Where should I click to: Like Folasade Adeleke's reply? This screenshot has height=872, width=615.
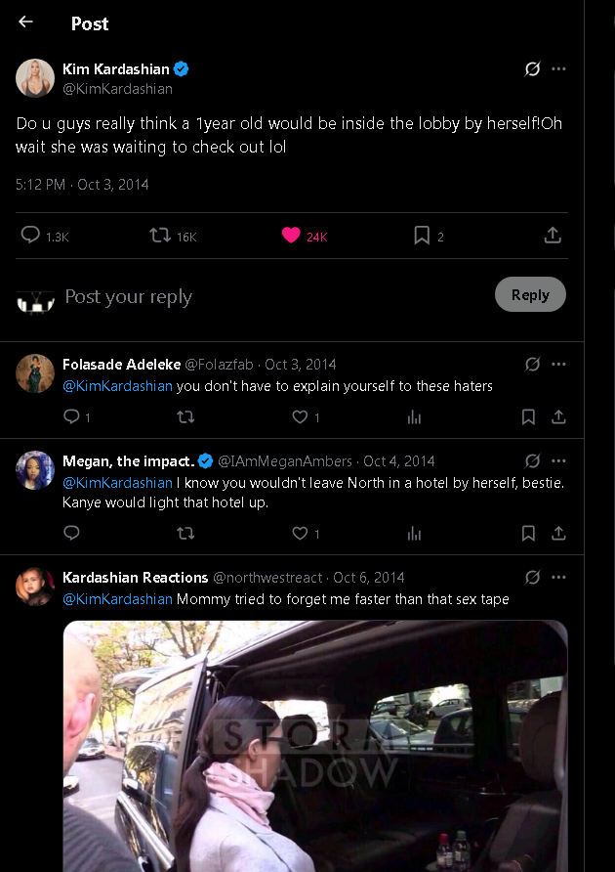(x=301, y=417)
